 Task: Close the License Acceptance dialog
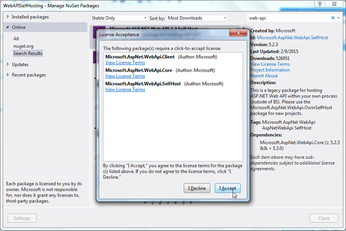pyautogui.click(x=239, y=33)
